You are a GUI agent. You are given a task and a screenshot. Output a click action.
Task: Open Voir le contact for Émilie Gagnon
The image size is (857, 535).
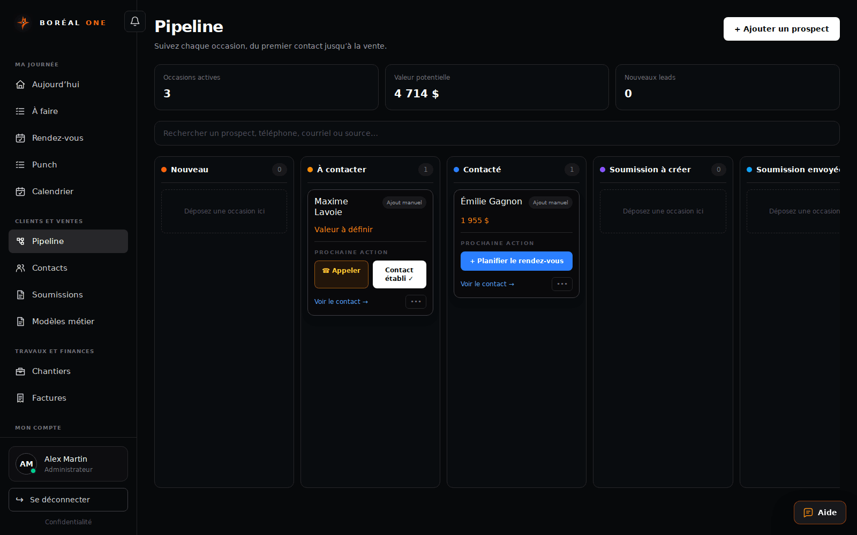click(487, 284)
